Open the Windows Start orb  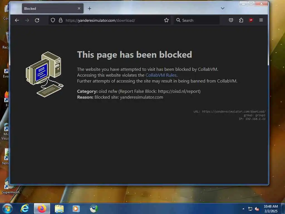tap(8, 208)
